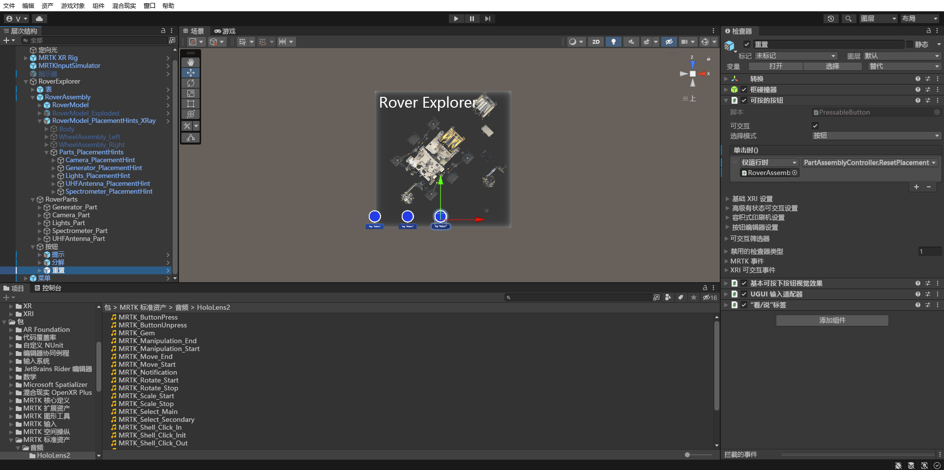Uncheck the 可交互 checkbox
This screenshot has height=470, width=944.
[815, 125]
